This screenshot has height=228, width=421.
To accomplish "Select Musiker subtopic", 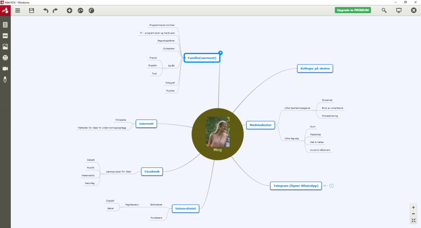I will [170, 91].
